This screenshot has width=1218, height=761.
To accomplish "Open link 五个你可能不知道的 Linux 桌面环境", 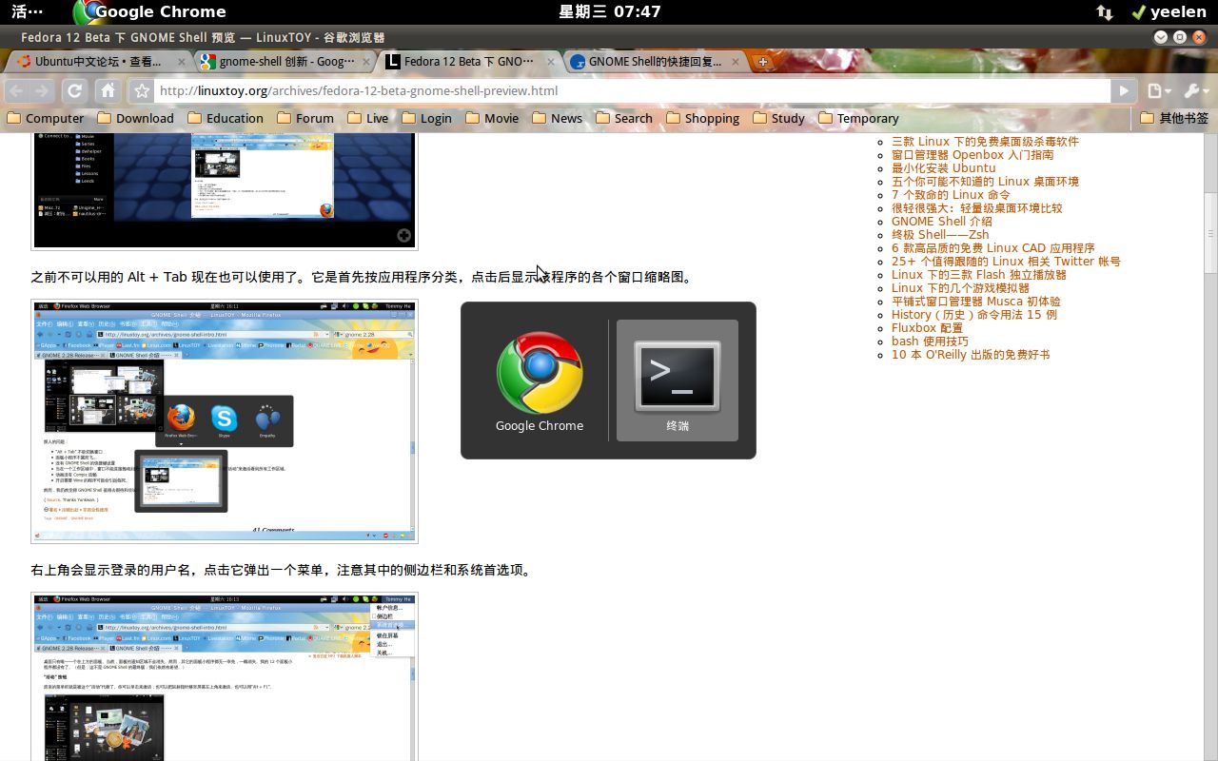I will click(985, 181).
